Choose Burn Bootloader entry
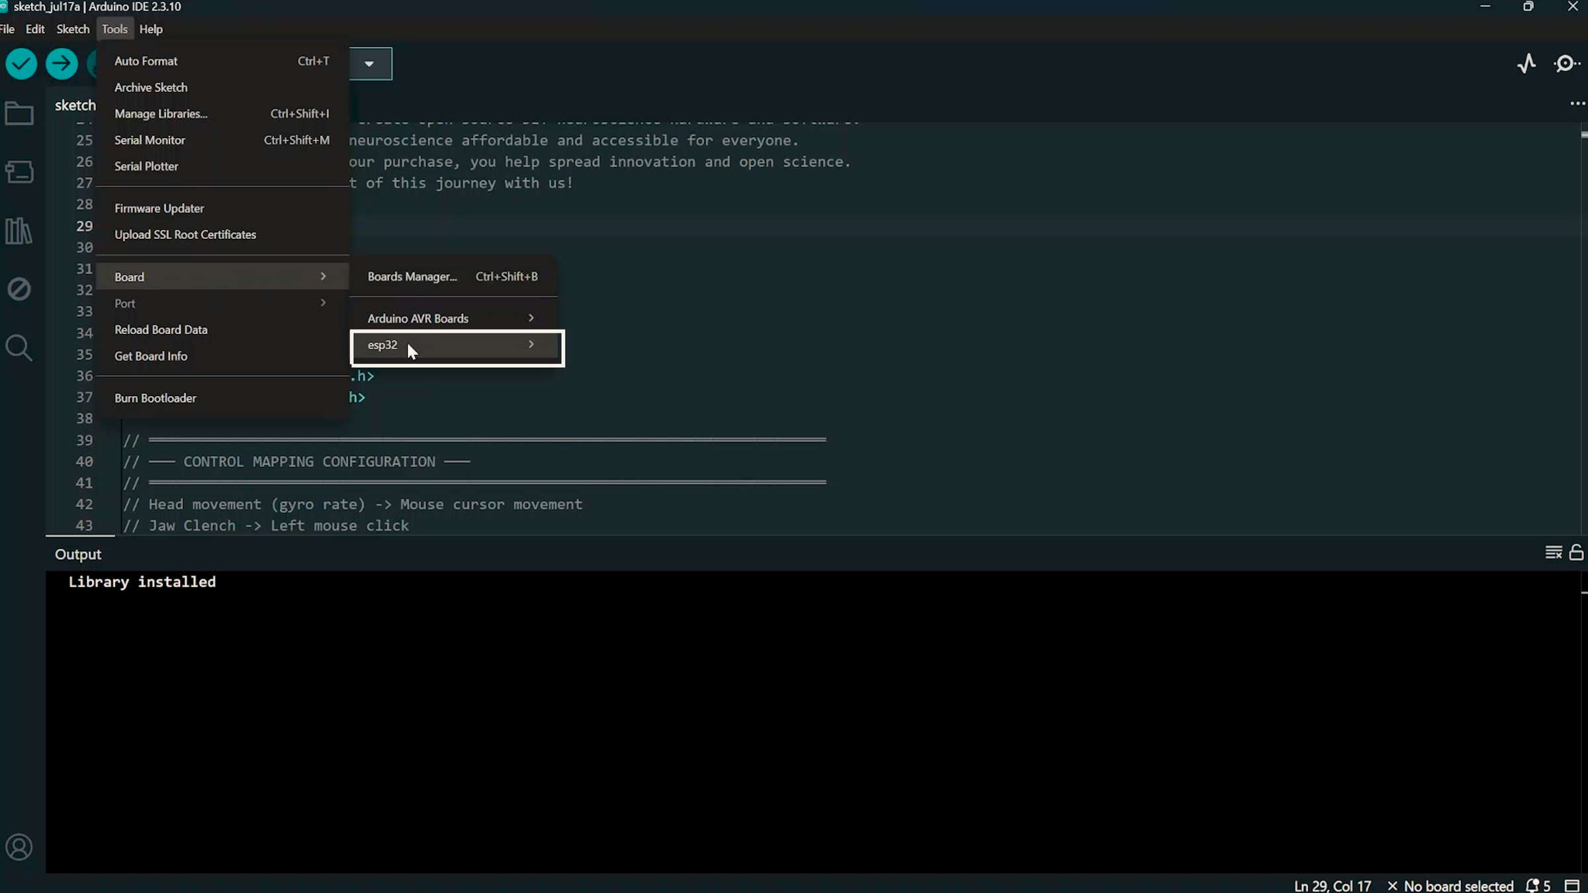Screen dimensions: 1588x893 222,398
